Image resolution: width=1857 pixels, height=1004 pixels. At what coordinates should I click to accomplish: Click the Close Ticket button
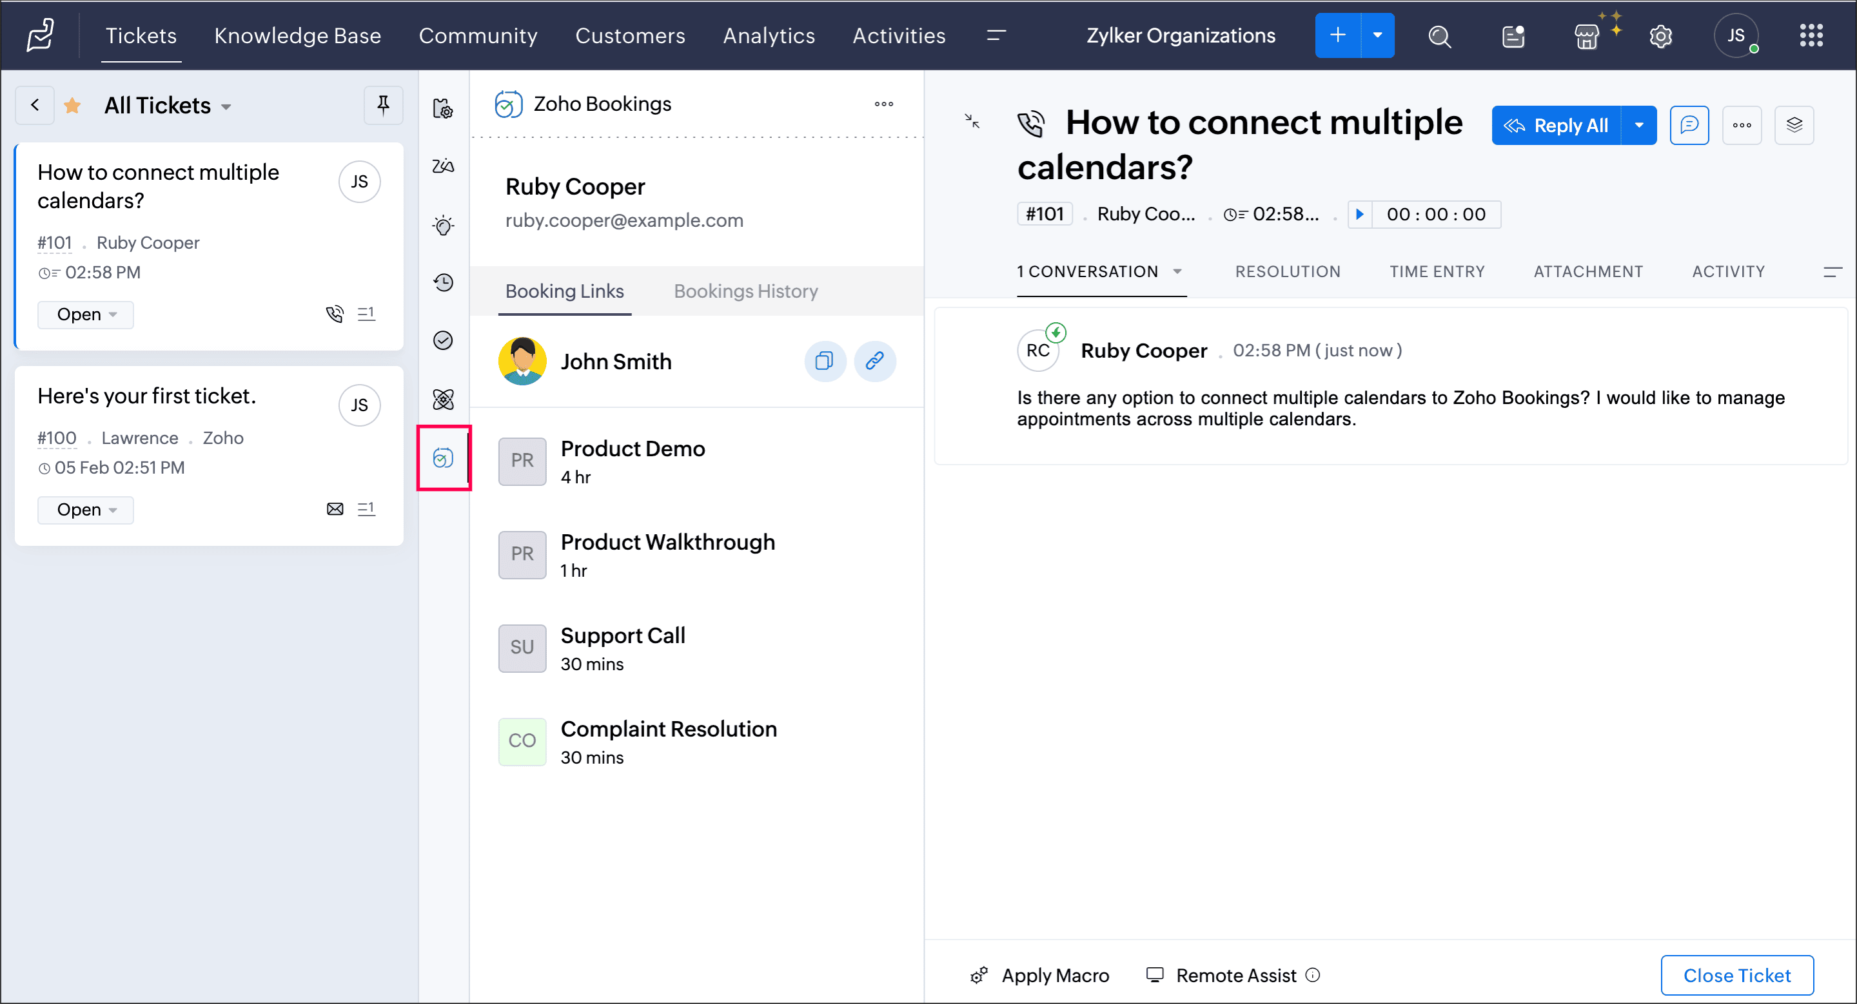[1736, 975]
